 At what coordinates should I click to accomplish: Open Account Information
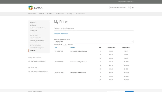(36, 38)
